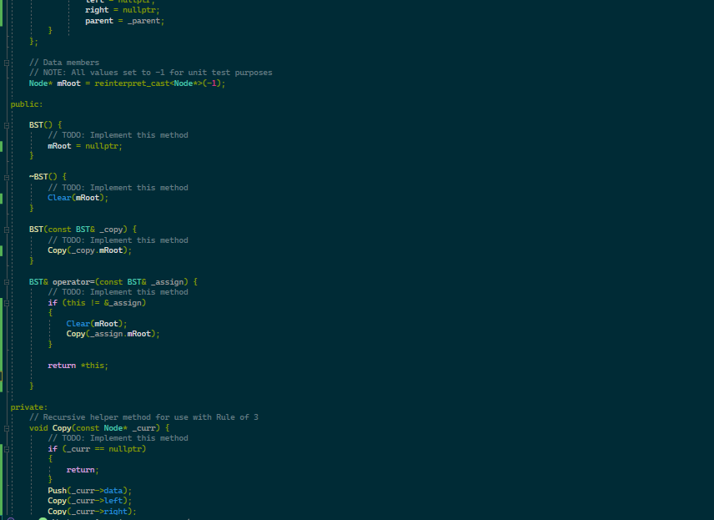Screen dimensions: 714x520
Task: Collapse the copy constructor BST(const BST&) block
Action: coord(7,229)
